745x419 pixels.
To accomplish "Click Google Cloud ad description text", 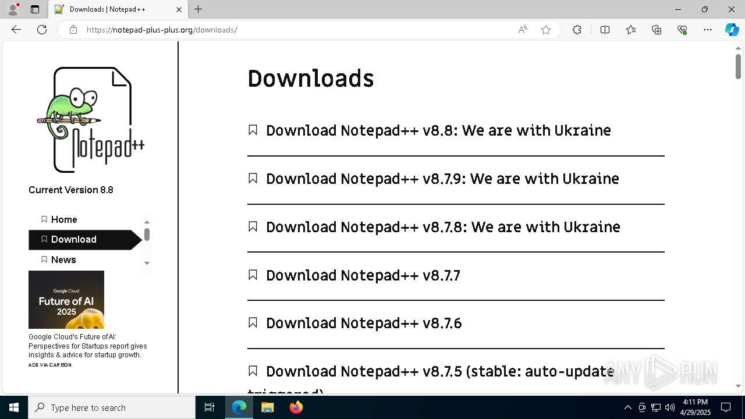I will [x=88, y=346].
